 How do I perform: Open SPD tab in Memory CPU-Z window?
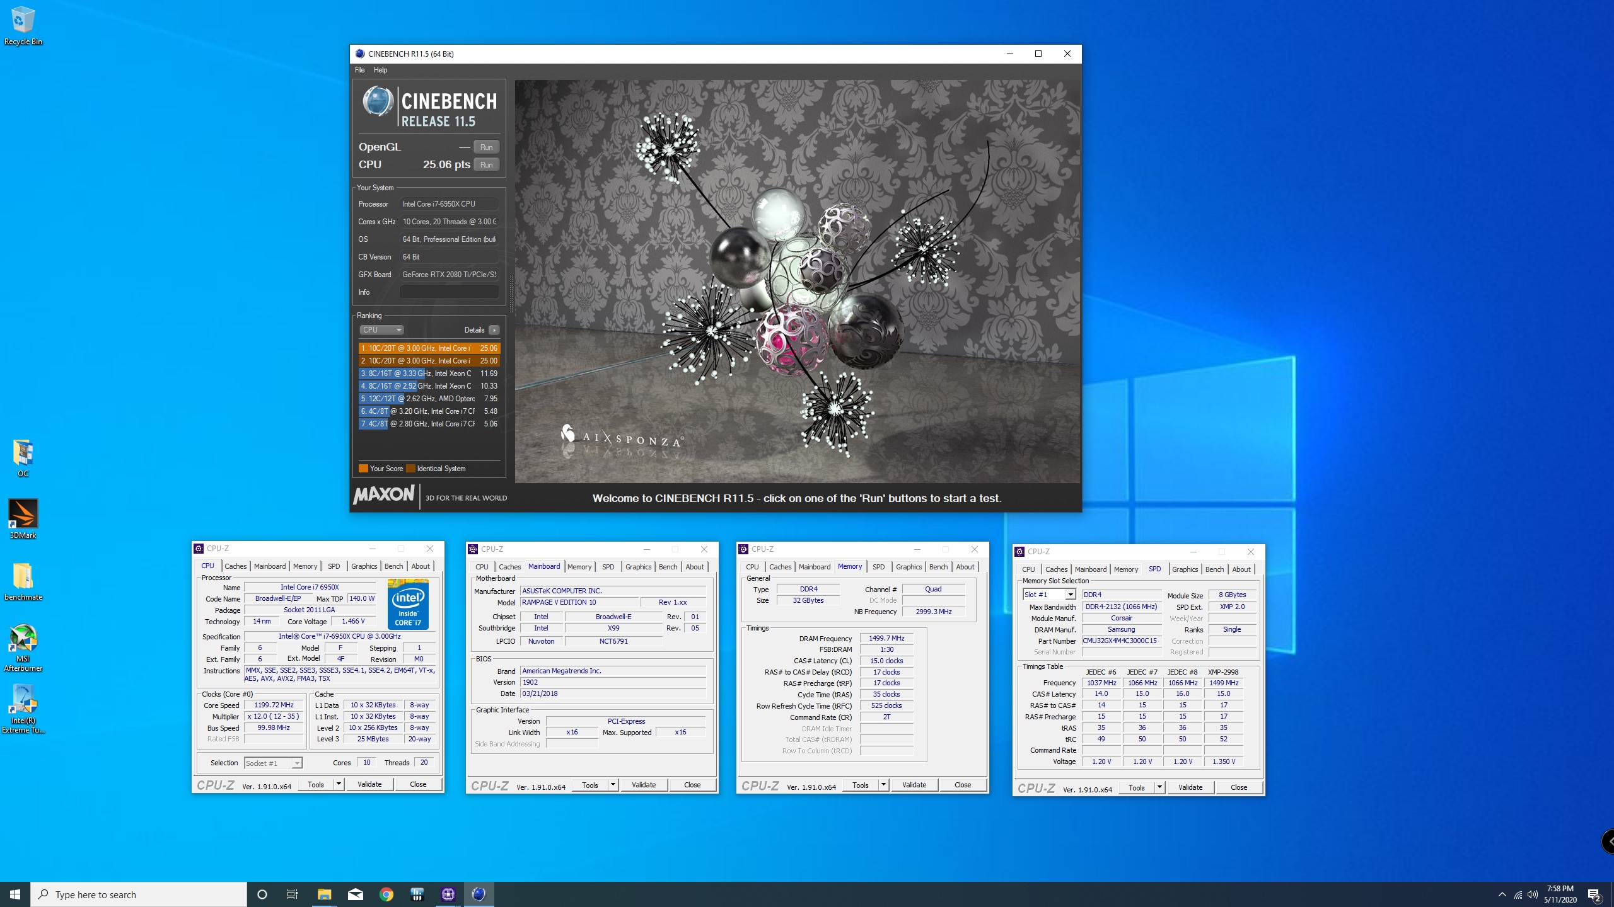point(878,567)
